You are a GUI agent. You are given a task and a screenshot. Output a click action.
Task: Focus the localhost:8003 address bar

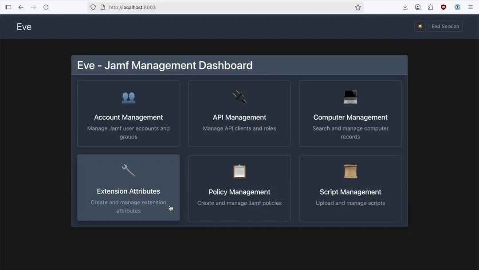click(x=226, y=7)
